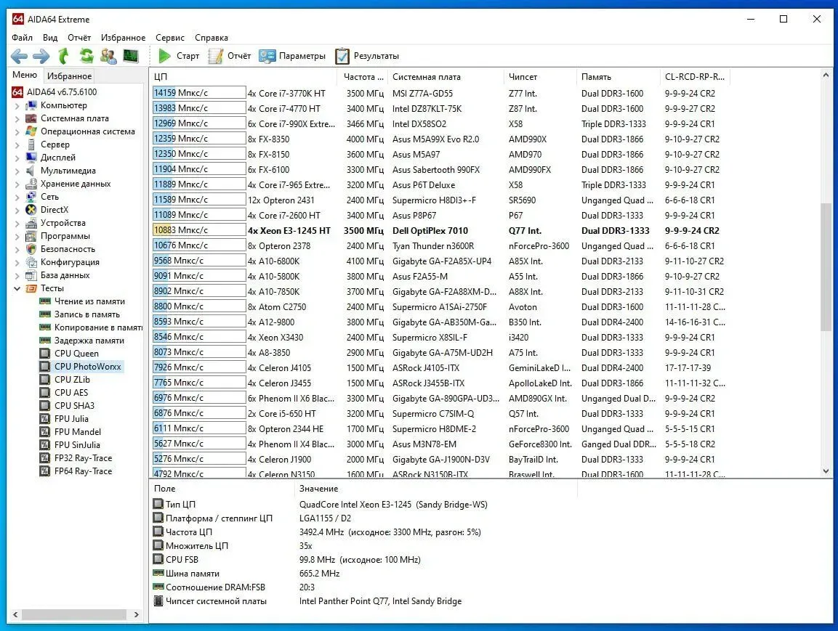The height and width of the screenshot is (631, 838).
Task: Open the user management people icon
Action: (108, 56)
